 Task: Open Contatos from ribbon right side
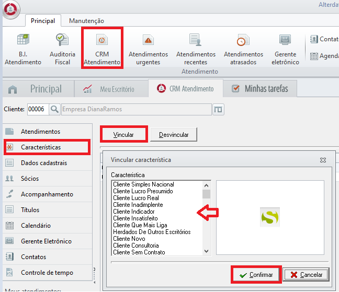tap(324, 39)
